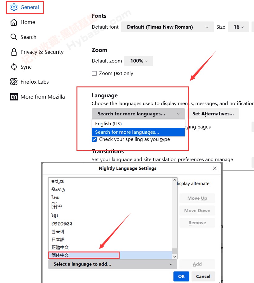254x283 pixels.
Task: Open the General settings gear icon
Action: [14, 7]
